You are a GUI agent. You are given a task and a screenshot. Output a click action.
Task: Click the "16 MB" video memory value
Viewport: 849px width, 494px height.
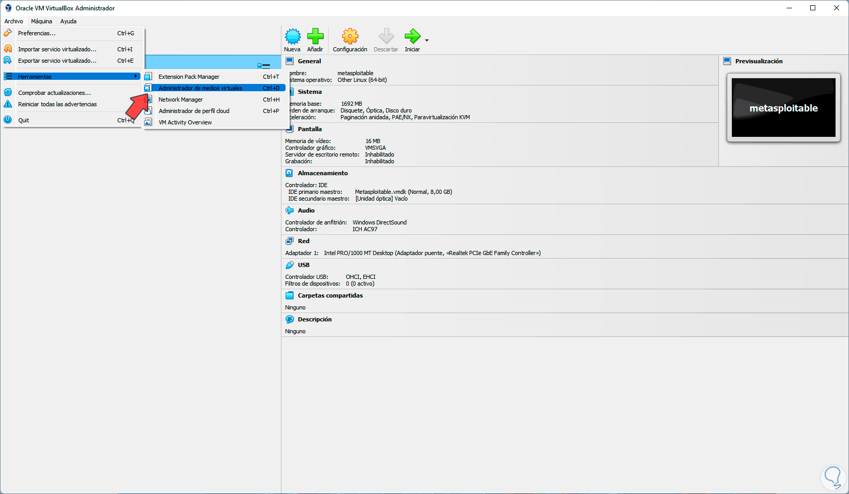pos(373,141)
